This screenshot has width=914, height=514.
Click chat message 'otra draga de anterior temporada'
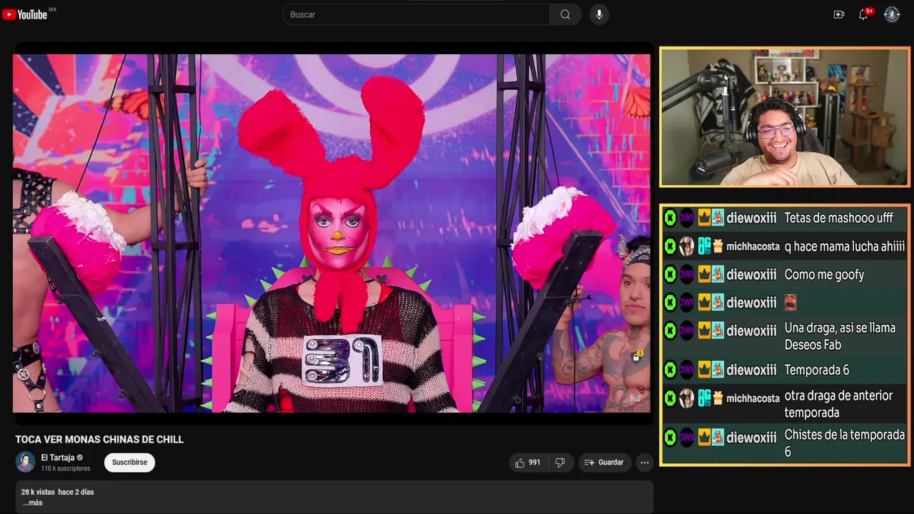pos(838,404)
